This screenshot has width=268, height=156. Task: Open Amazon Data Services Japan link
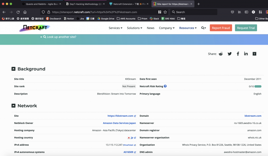119,123
